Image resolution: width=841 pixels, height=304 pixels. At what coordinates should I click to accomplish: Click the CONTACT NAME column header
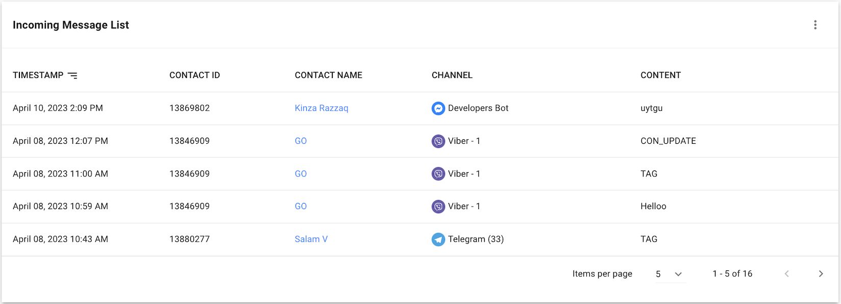click(x=328, y=75)
